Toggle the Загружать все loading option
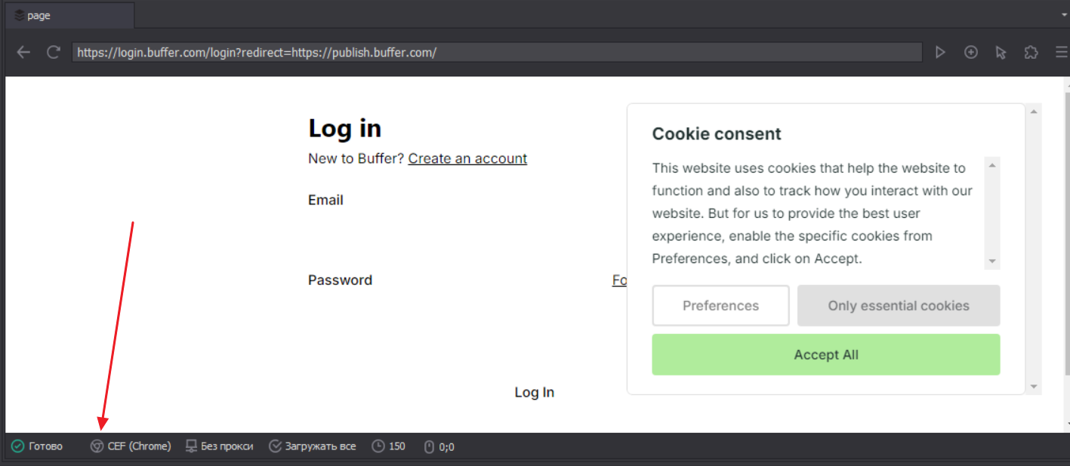Screen dimensions: 1070x466 (313, 446)
